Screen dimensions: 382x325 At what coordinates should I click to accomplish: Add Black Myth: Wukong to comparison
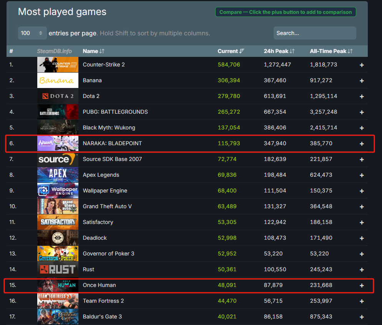[362, 128]
